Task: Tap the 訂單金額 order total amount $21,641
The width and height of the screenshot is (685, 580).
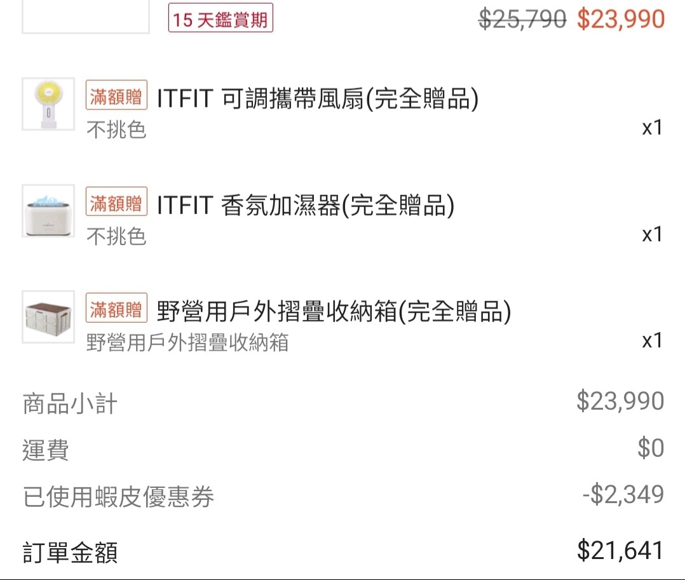Action: click(621, 550)
